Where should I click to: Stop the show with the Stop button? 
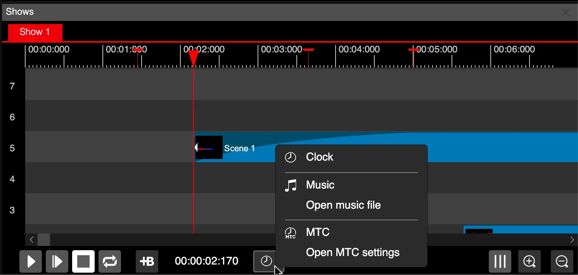click(83, 261)
